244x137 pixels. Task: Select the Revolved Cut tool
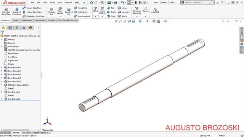point(69,11)
